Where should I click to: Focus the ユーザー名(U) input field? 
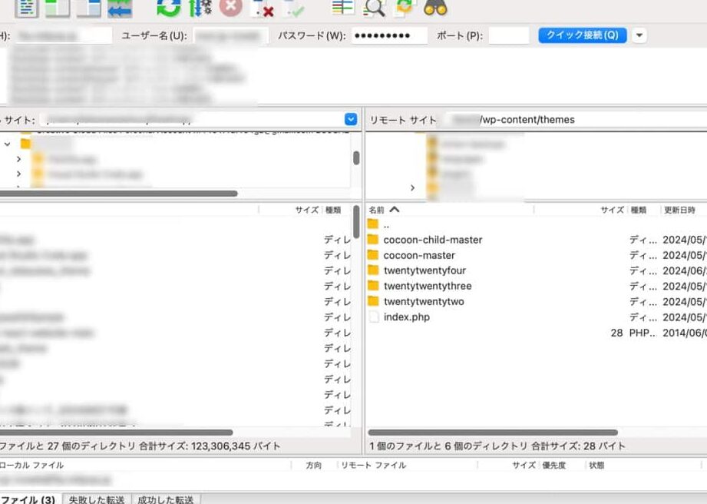click(230, 35)
